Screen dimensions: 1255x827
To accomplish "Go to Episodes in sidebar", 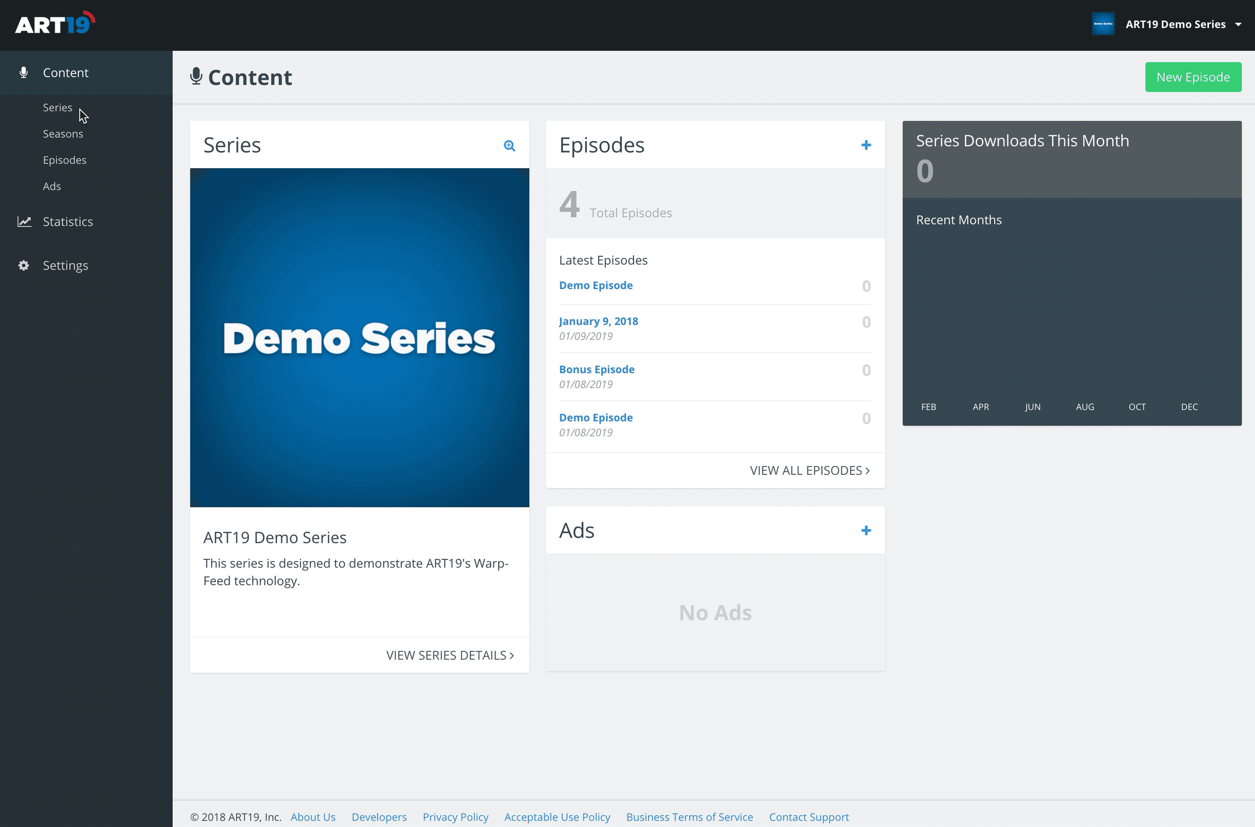I will 64,160.
